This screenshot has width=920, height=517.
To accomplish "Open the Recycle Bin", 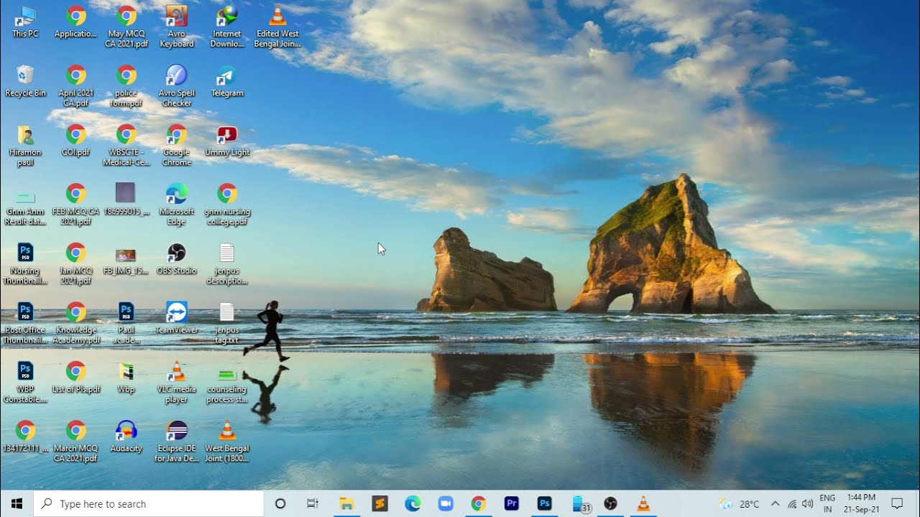I will pyautogui.click(x=25, y=81).
